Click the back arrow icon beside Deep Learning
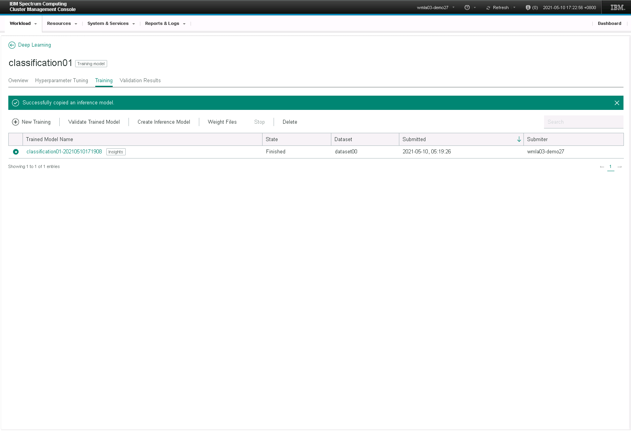Viewport: 631px width, 434px height. 12,45
